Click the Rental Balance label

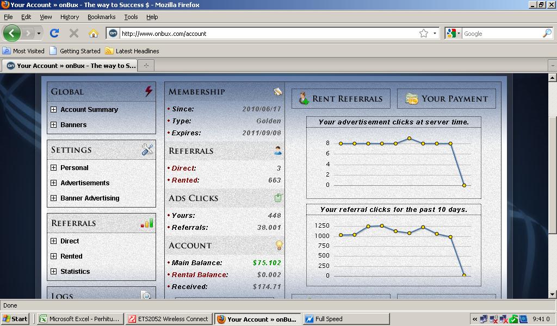tap(200, 275)
